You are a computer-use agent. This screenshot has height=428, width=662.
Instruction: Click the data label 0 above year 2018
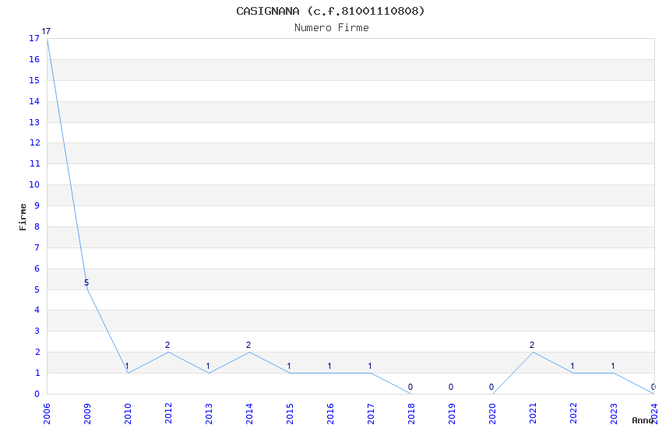410,387
